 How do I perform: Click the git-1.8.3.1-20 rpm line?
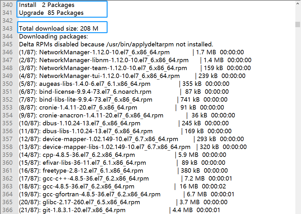coord(119,210)
